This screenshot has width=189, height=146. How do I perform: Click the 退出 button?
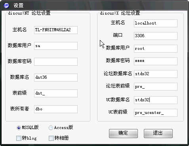[158, 133]
